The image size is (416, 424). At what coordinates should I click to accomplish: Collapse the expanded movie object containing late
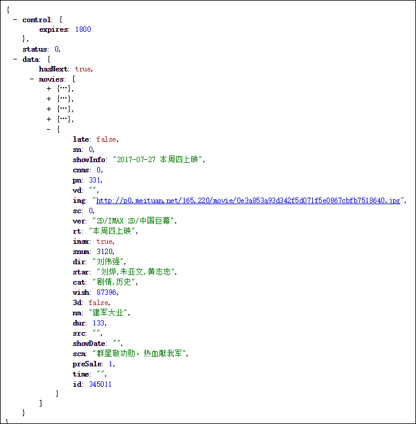pyautogui.click(x=49, y=129)
